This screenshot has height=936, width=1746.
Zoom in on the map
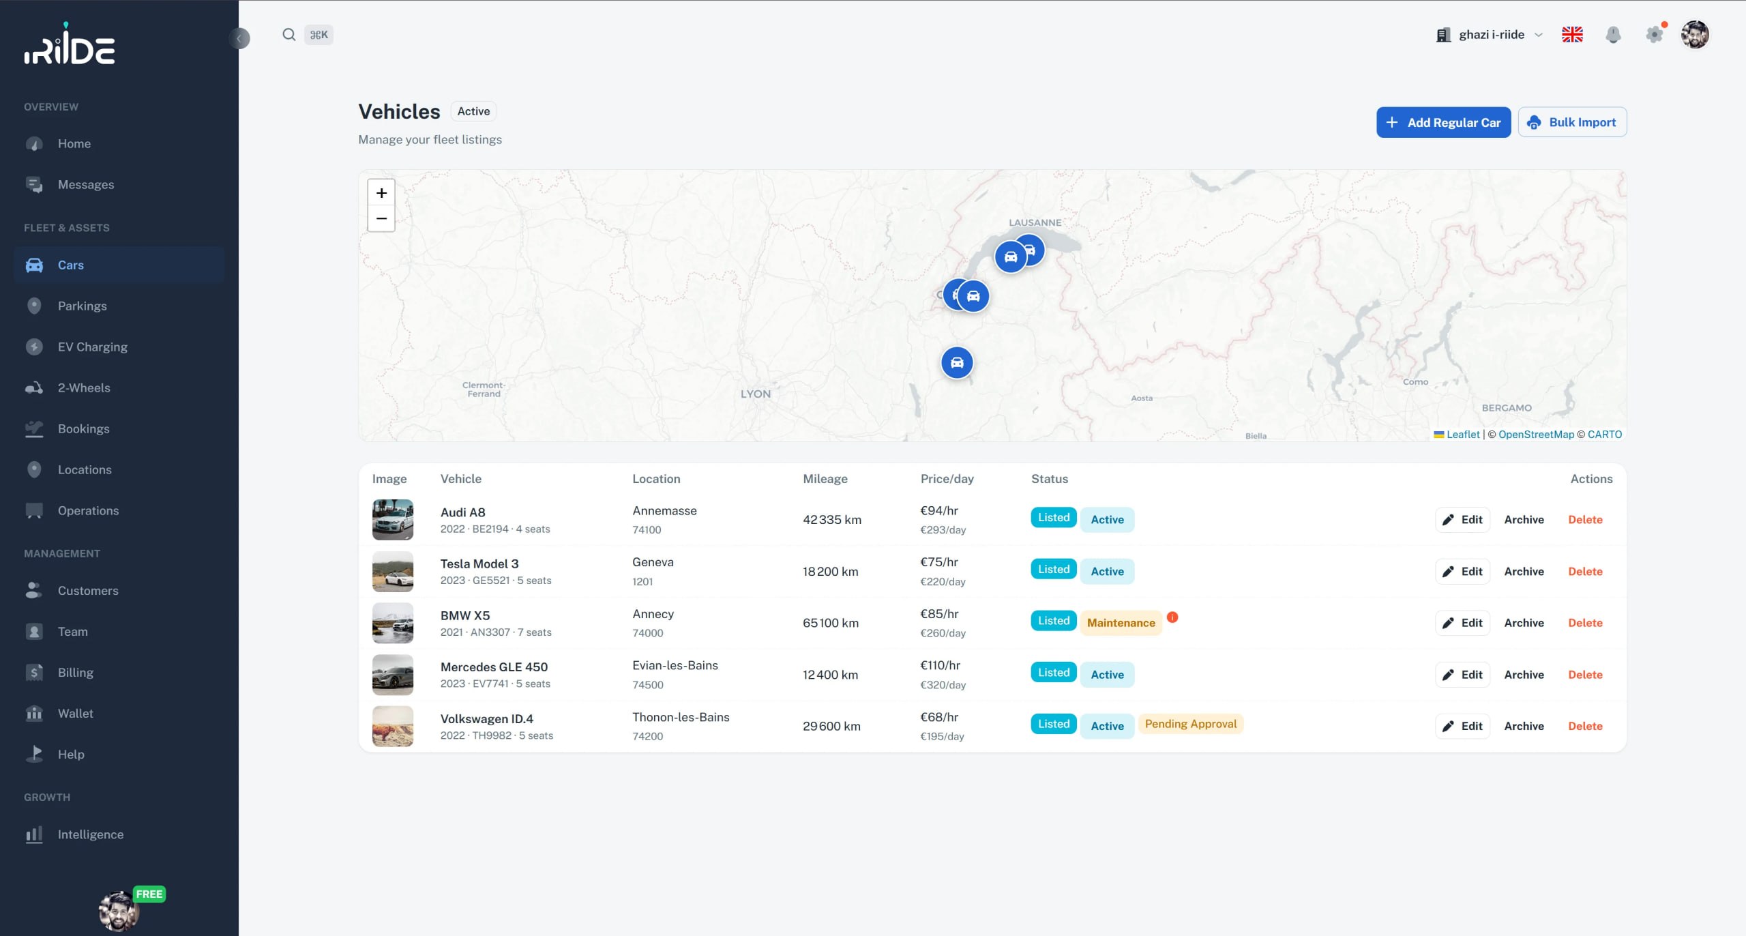381,193
